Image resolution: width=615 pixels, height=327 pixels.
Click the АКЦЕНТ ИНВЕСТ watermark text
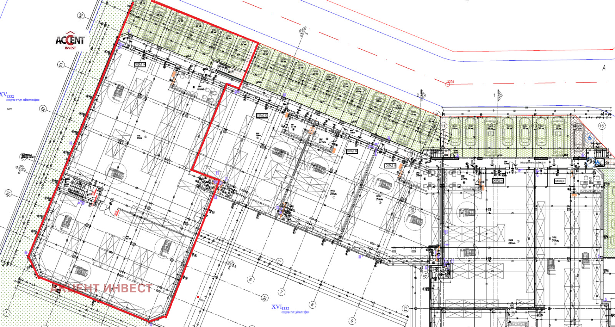pos(101,288)
